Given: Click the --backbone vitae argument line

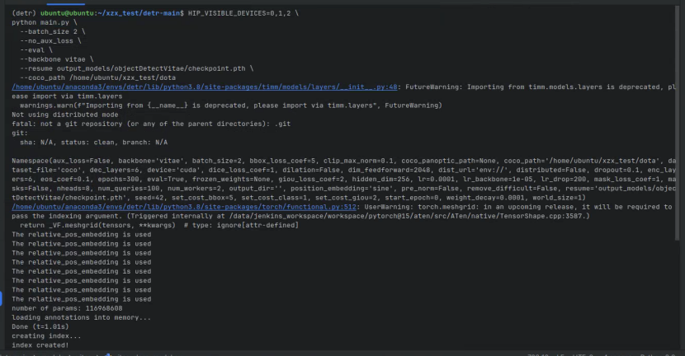Looking at the screenshot, I should [56, 59].
